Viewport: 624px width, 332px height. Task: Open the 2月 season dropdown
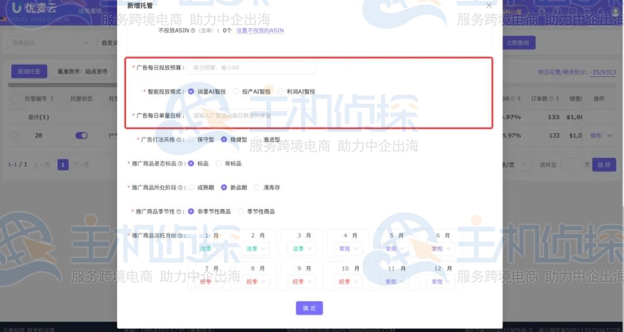pyautogui.click(x=256, y=249)
